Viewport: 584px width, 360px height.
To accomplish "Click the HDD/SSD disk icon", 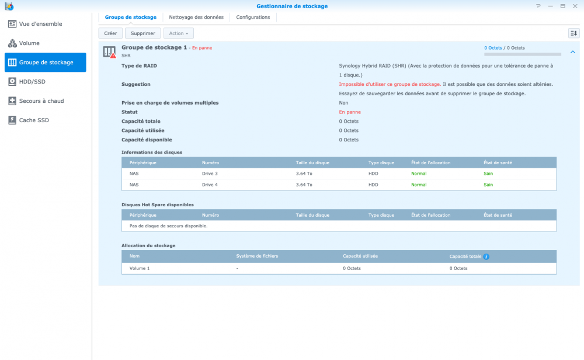I will 12,82.
